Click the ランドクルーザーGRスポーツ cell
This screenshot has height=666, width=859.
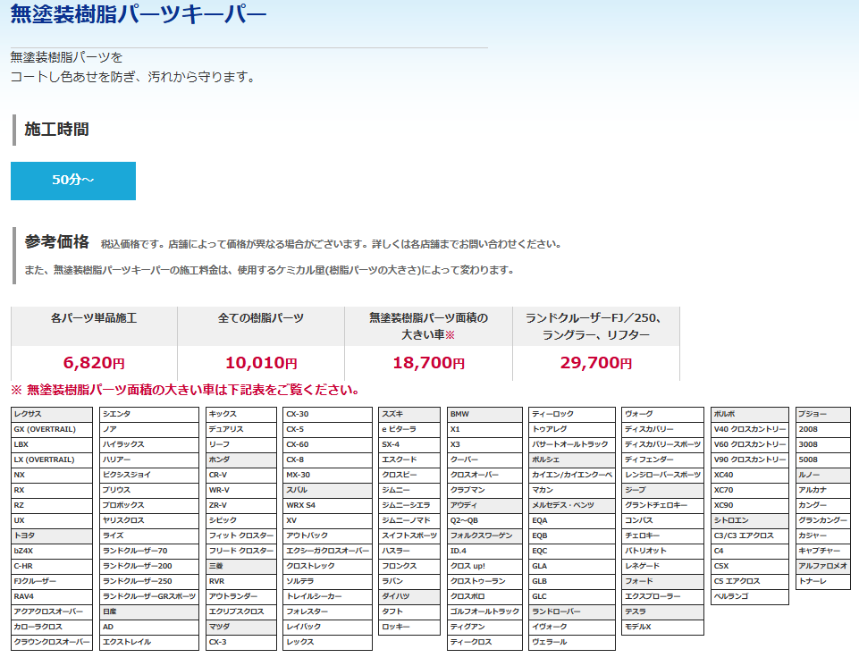(x=149, y=596)
